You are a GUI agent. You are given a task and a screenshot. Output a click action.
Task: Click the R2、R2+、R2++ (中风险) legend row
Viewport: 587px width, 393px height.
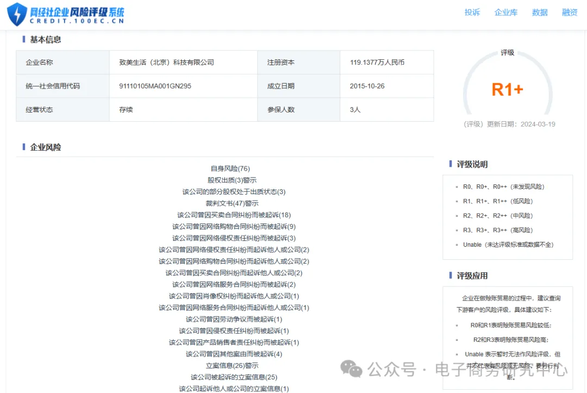tap(497, 216)
